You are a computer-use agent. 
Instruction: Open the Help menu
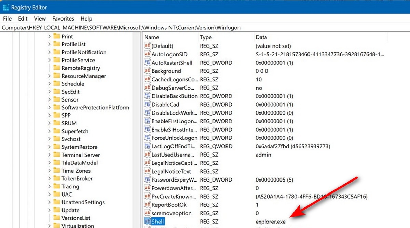(86, 18)
